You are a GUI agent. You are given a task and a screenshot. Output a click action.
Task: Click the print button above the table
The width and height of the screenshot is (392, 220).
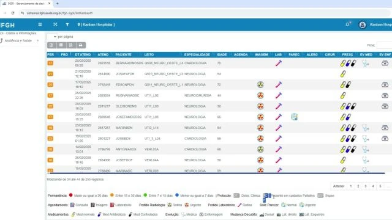point(80,45)
